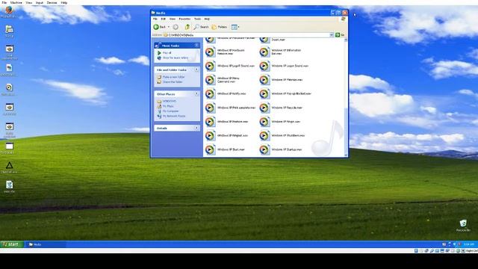478x269 pixels.
Task: Open the Search pane in Explorer
Action: [201, 27]
